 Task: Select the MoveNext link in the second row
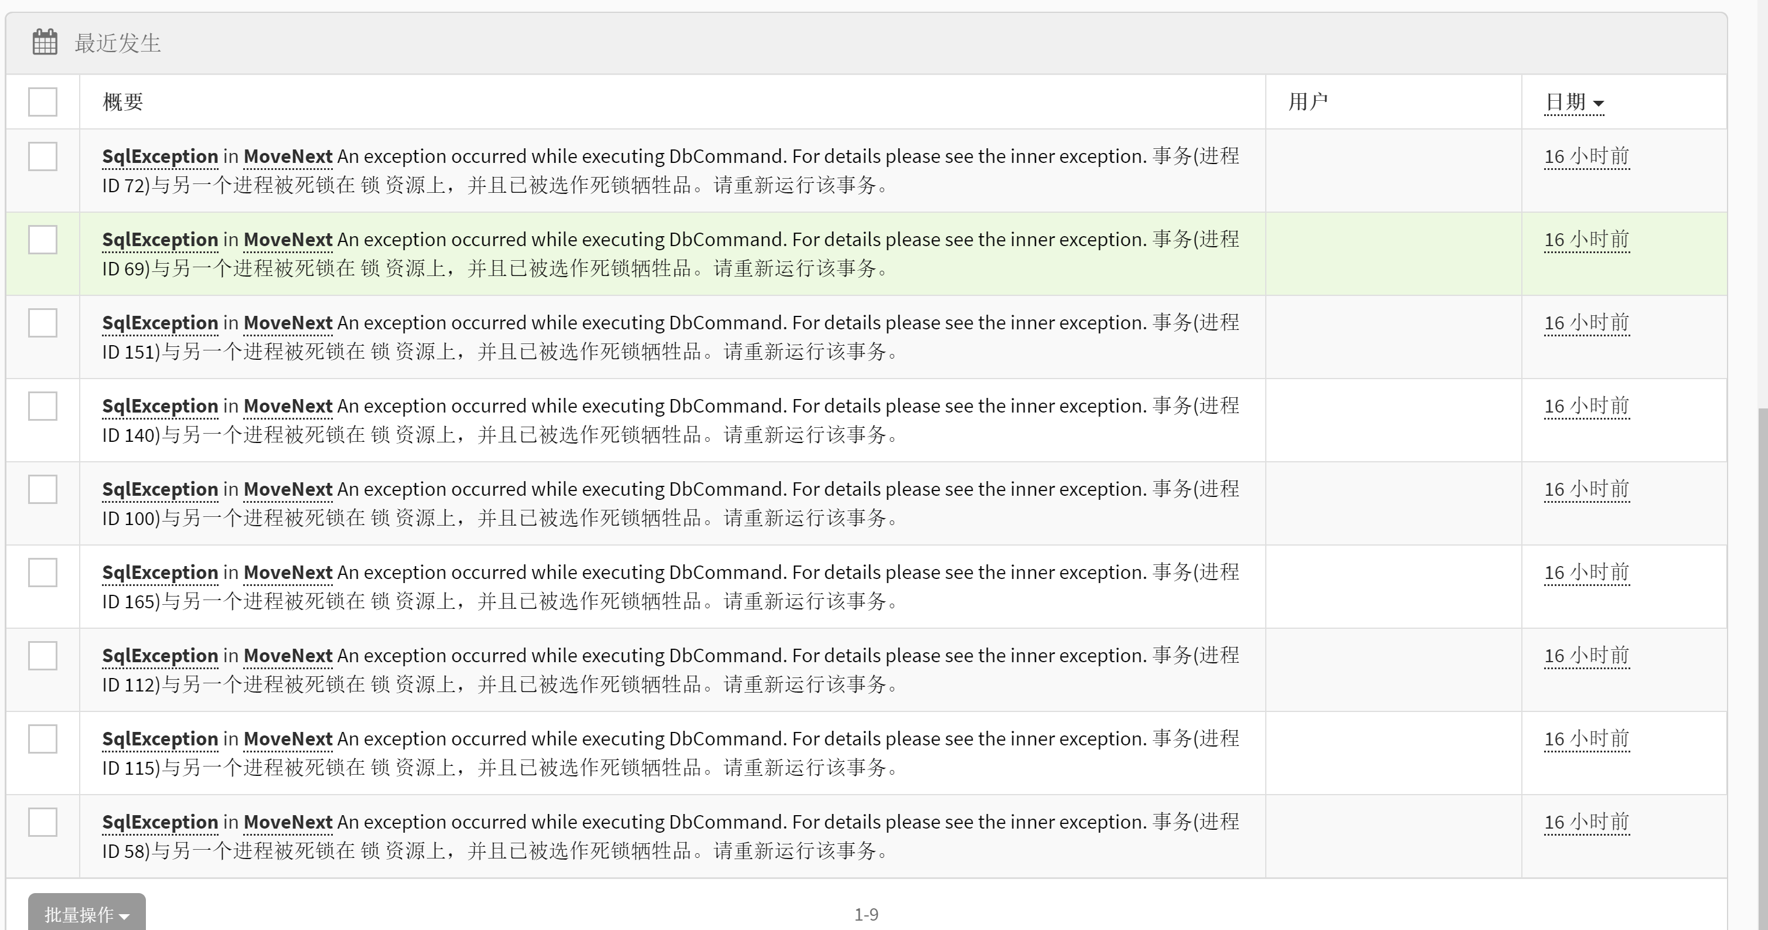coord(288,240)
